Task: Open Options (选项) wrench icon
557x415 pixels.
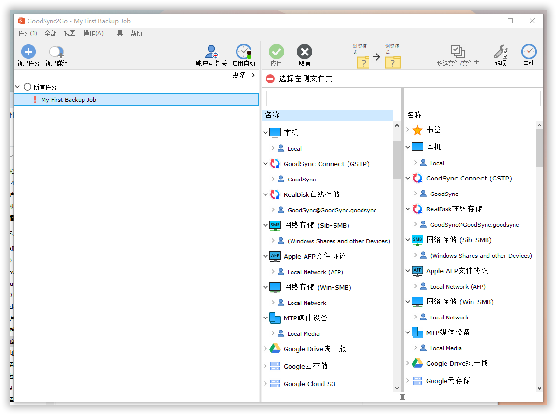Action: (501, 52)
